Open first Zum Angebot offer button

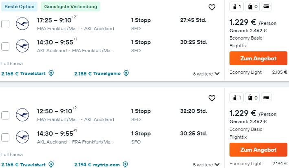coord(258,58)
